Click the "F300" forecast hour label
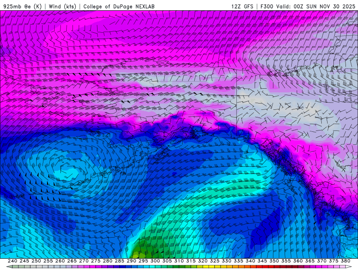 267,6
